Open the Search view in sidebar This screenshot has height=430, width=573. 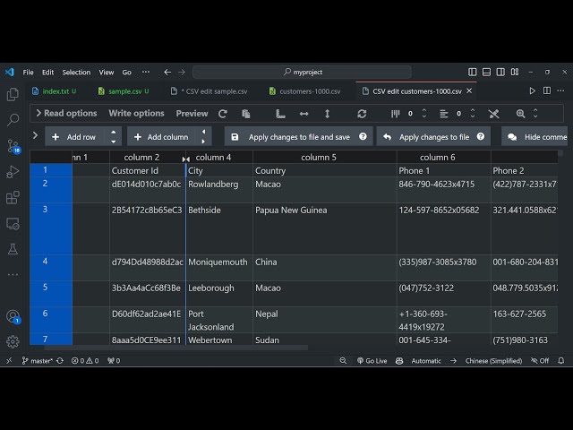[13, 119]
